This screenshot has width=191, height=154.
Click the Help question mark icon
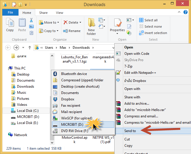(x=186, y=12)
